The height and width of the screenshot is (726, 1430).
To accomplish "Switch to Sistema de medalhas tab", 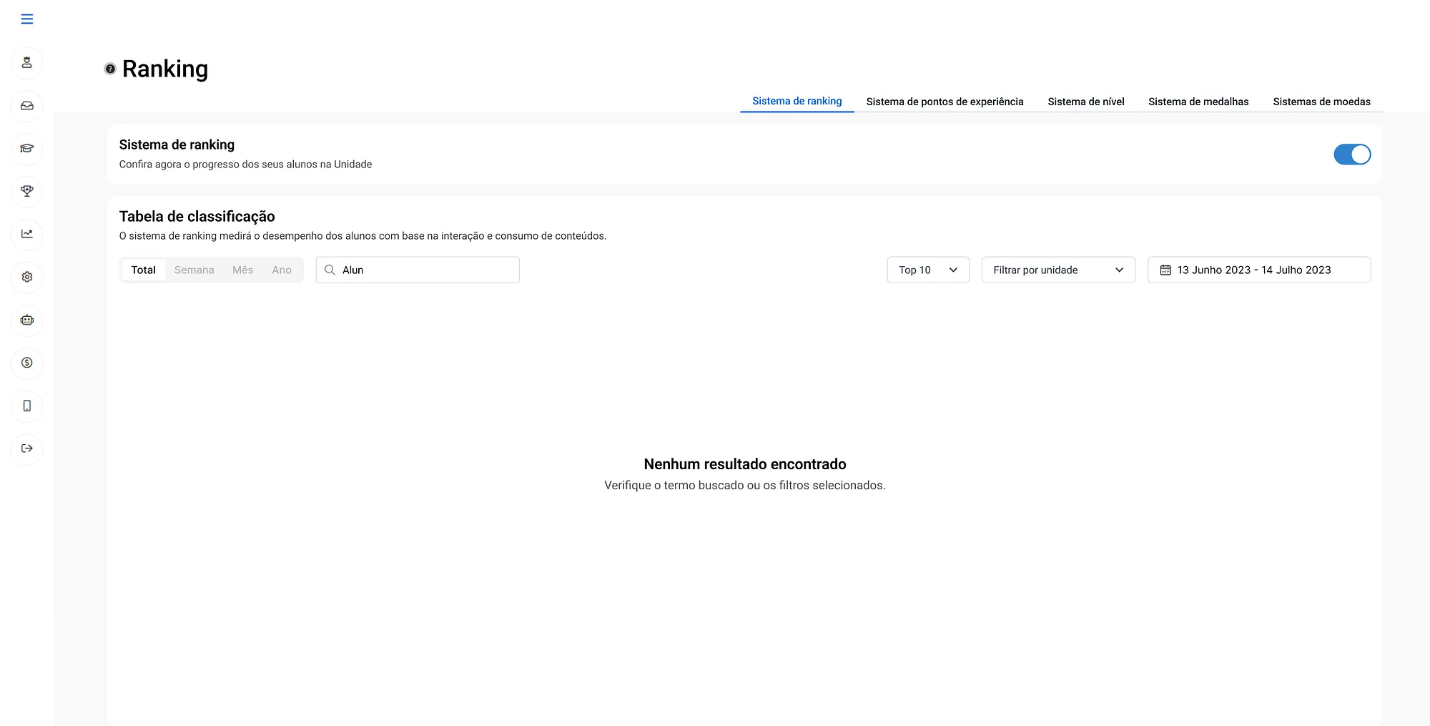I will (x=1198, y=102).
